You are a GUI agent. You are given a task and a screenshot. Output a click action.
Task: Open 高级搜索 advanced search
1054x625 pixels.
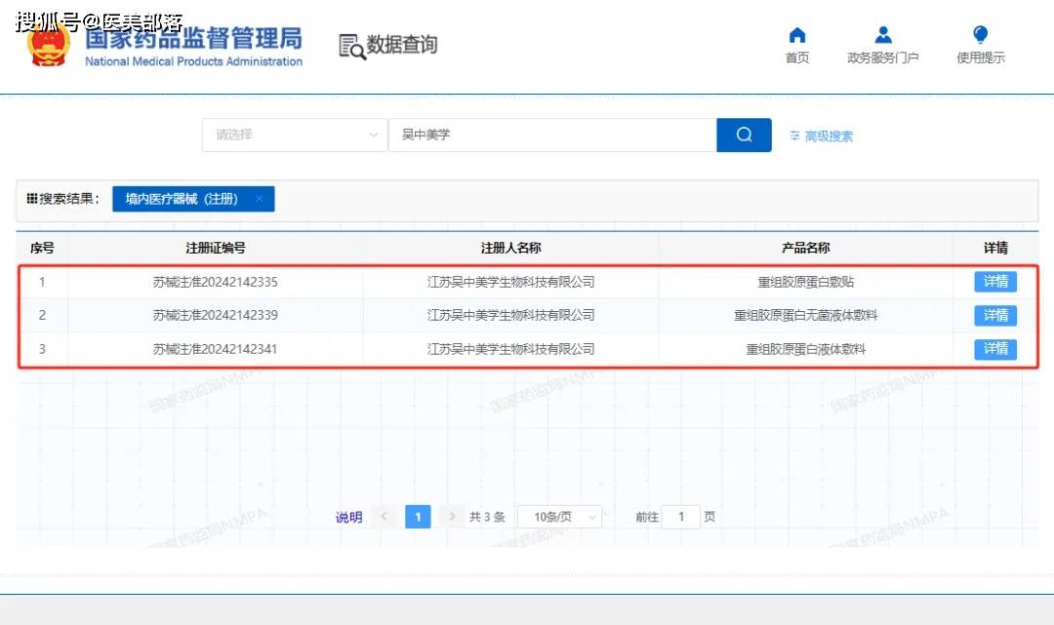(821, 137)
